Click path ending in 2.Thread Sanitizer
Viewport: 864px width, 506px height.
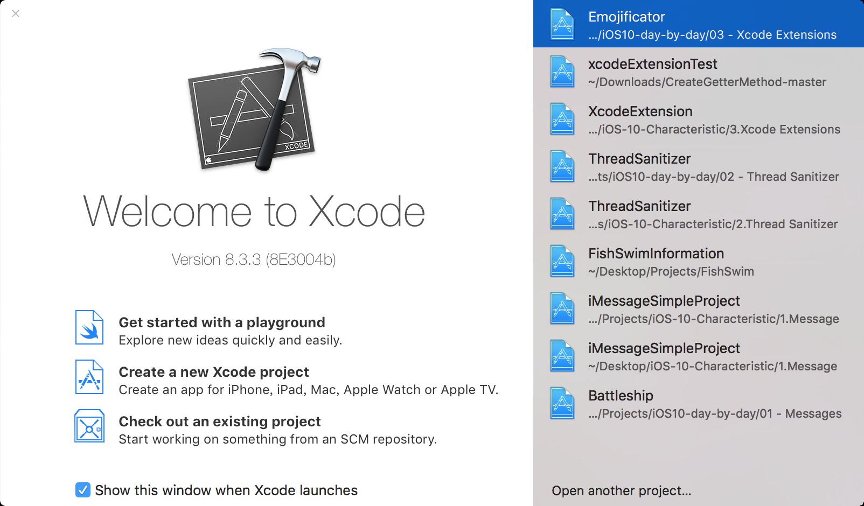click(x=713, y=224)
